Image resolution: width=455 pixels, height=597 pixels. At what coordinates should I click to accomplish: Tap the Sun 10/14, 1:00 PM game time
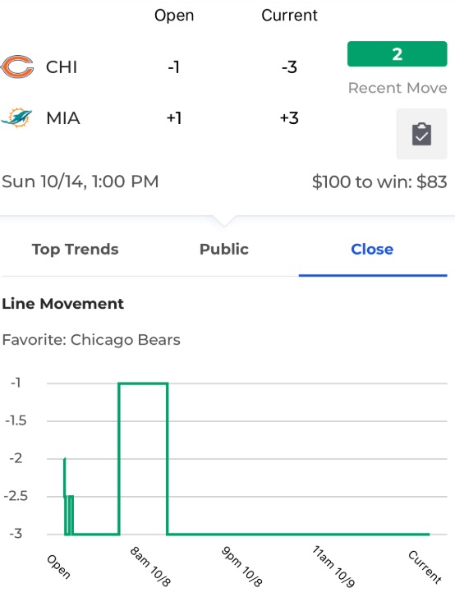(80, 181)
